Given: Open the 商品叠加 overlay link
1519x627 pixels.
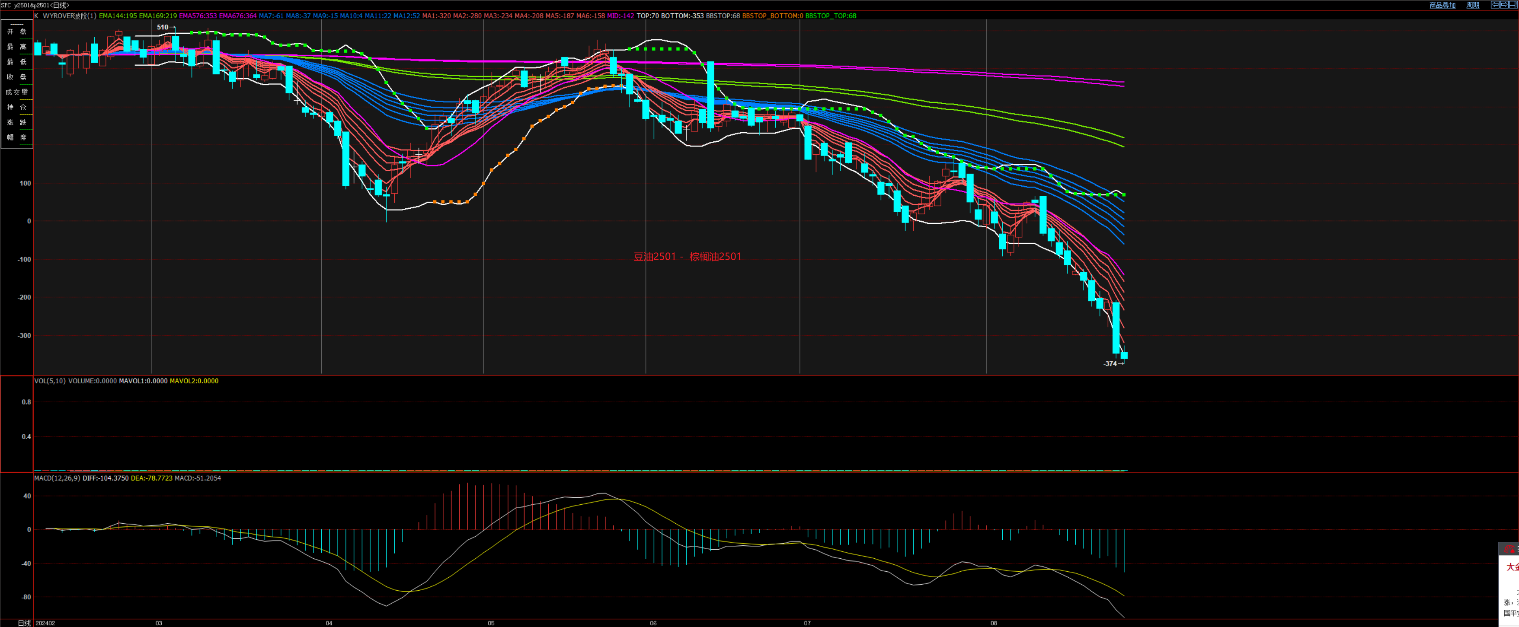Looking at the screenshot, I should pos(1442,5).
